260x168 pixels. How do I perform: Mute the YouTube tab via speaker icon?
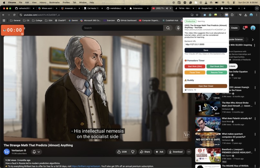[167, 8]
